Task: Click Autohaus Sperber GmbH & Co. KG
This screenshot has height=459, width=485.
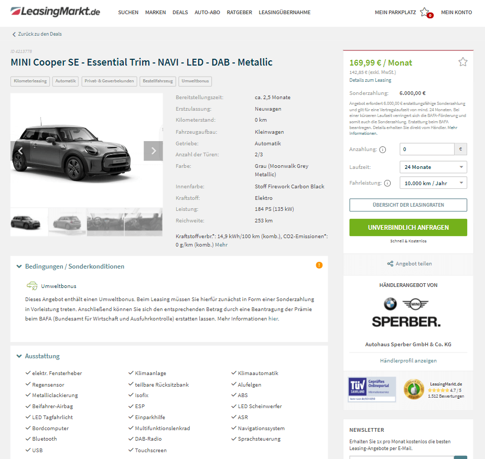Action: tap(408, 345)
